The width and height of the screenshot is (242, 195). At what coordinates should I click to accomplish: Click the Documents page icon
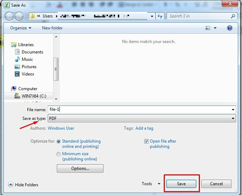click(x=17, y=52)
